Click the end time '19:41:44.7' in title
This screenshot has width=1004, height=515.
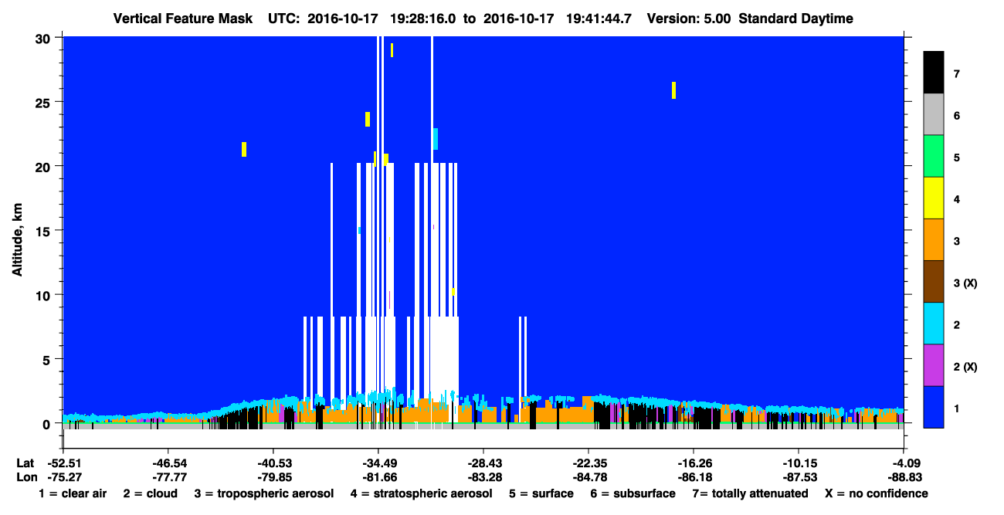pos(599,19)
